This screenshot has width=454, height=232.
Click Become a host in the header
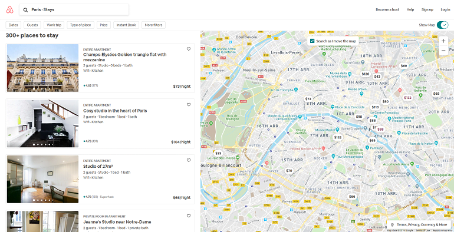click(x=387, y=9)
